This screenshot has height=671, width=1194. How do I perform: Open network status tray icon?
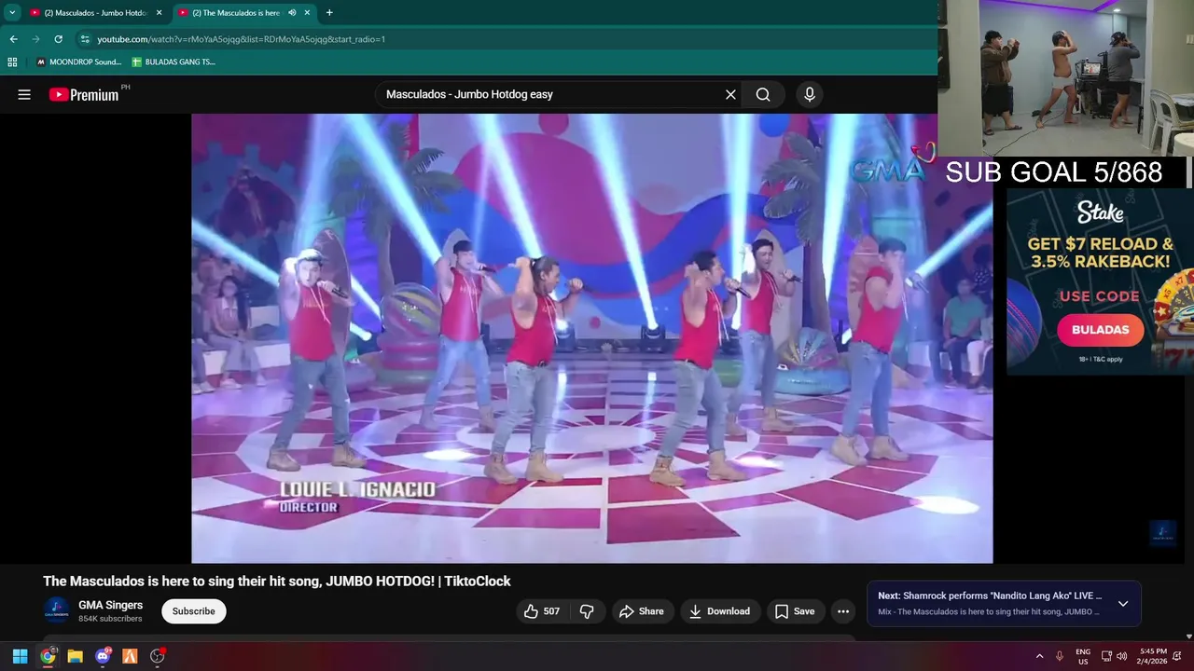[1106, 656]
